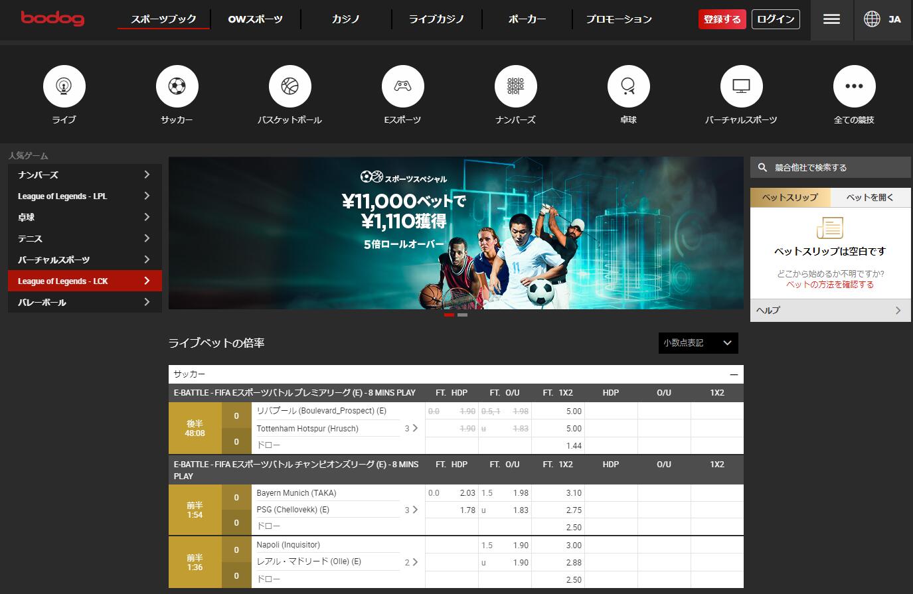This screenshot has height=594, width=913.
Task: Click the 後半 48:08 match time cell
Action: tap(195, 428)
